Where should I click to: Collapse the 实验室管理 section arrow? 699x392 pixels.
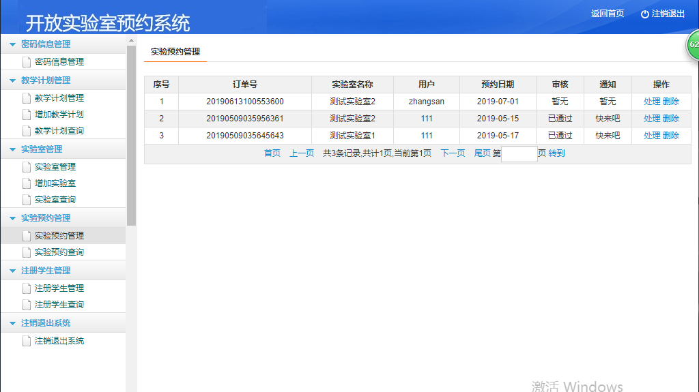pos(12,149)
